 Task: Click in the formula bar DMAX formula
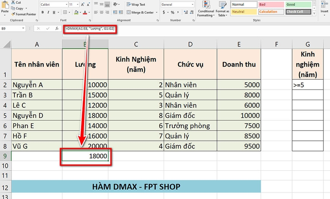(x=90, y=28)
